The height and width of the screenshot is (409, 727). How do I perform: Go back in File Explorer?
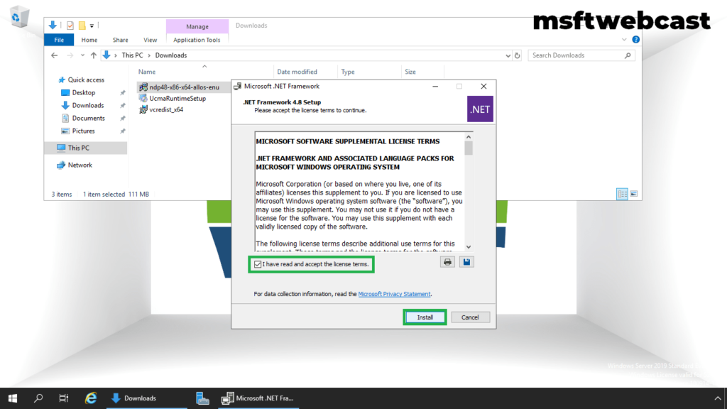click(54, 55)
